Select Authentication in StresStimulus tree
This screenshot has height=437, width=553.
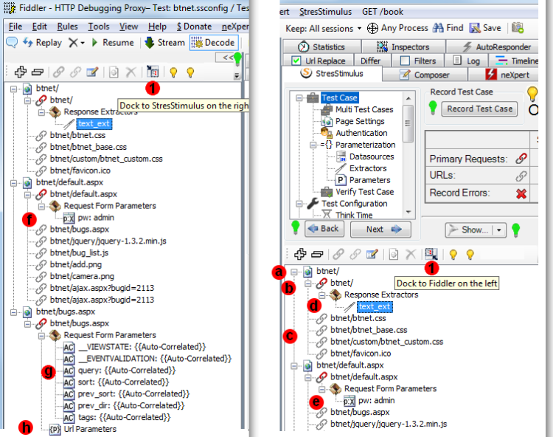pyautogui.click(x=361, y=133)
